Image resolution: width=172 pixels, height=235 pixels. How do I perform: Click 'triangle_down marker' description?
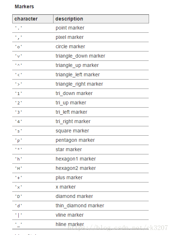pyautogui.click(x=80, y=56)
